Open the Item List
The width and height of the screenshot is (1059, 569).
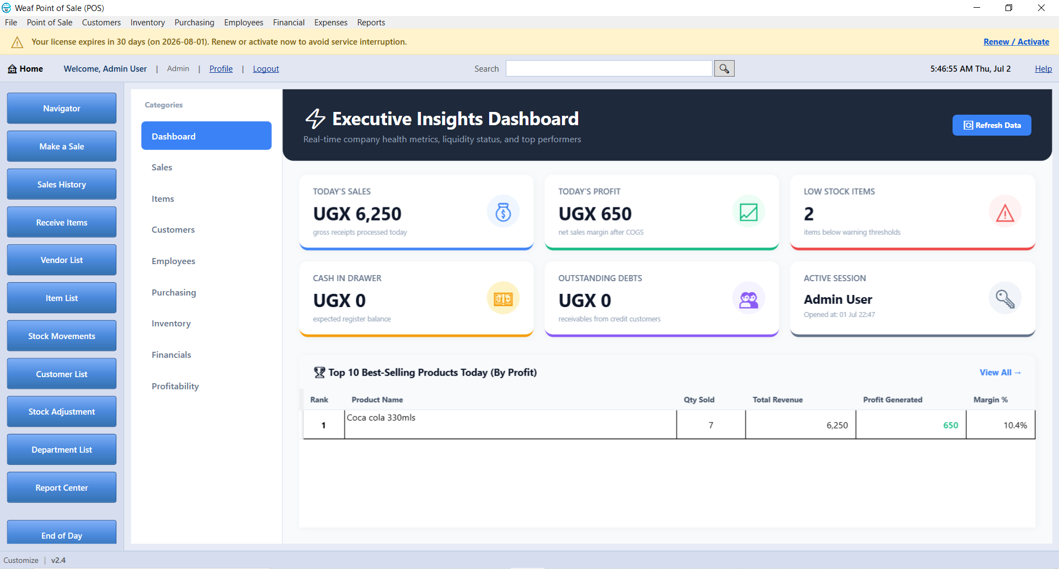coord(62,298)
